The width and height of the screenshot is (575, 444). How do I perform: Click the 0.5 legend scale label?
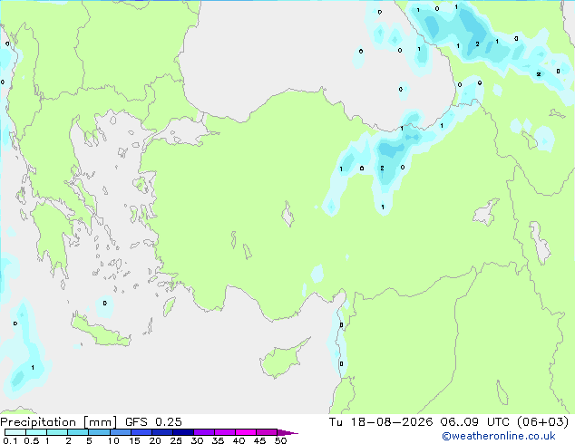tap(32, 440)
